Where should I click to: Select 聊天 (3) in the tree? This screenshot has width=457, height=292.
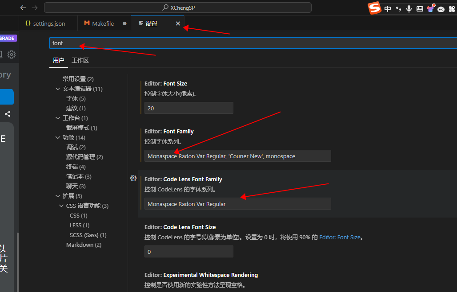76,186
